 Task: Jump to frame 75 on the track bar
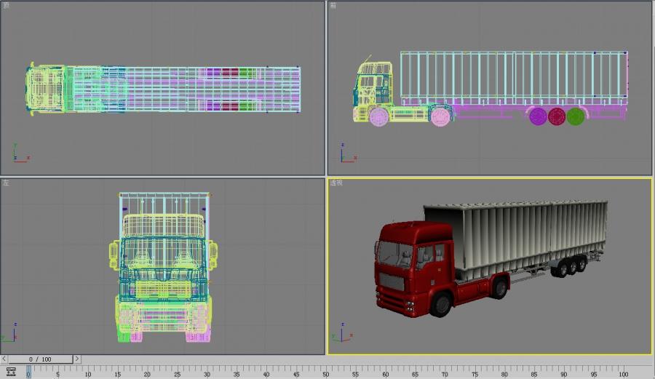click(x=475, y=374)
